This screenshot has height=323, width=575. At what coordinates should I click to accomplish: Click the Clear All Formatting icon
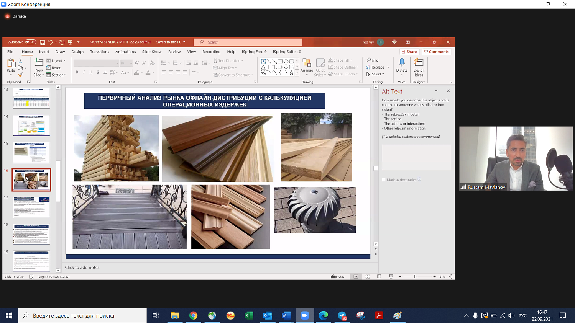(x=152, y=63)
